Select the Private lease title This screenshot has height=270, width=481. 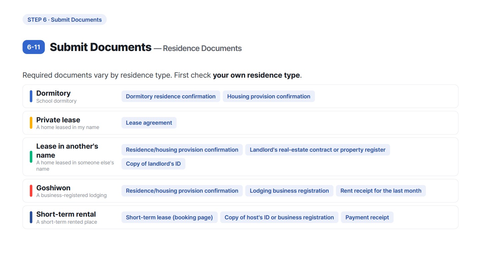[x=58, y=120]
